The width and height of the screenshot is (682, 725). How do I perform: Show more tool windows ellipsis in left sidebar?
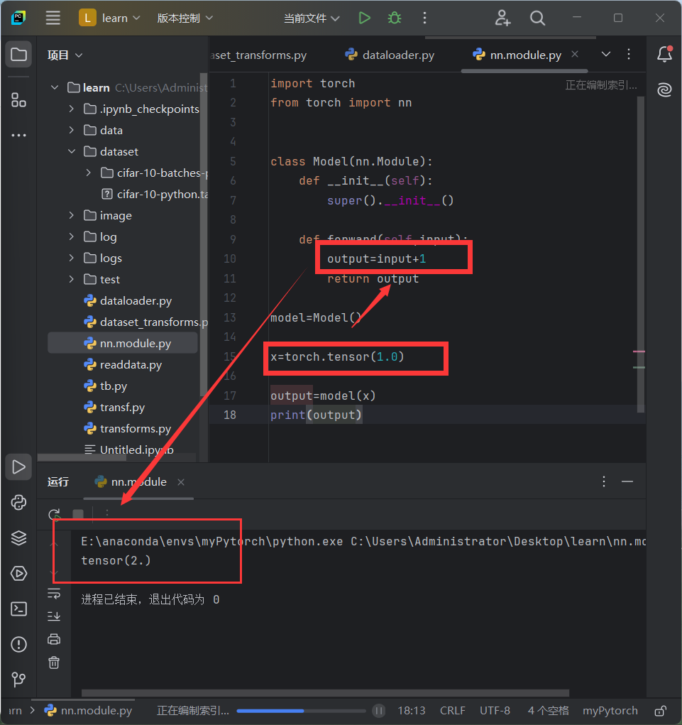18,135
